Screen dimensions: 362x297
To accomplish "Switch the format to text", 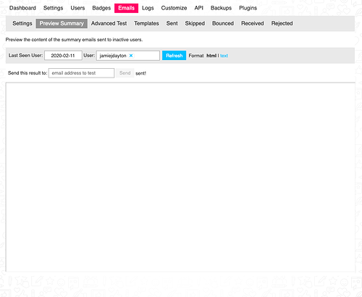I will tap(224, 56).
